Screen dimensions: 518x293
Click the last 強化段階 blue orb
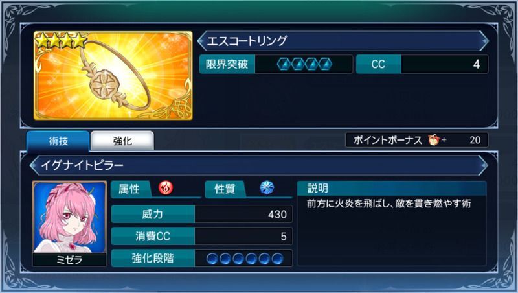pyautogui.click(x=277, y=258)
